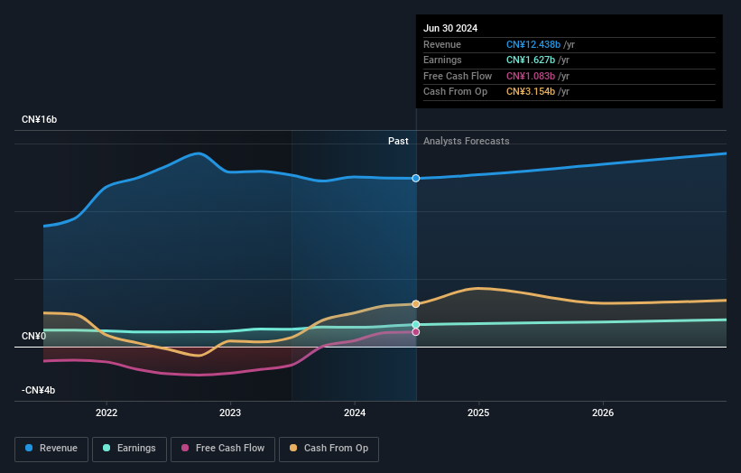The image size is (741, 473).
Task: Click the Analysts Forecasts label
Action: point(467,141)
